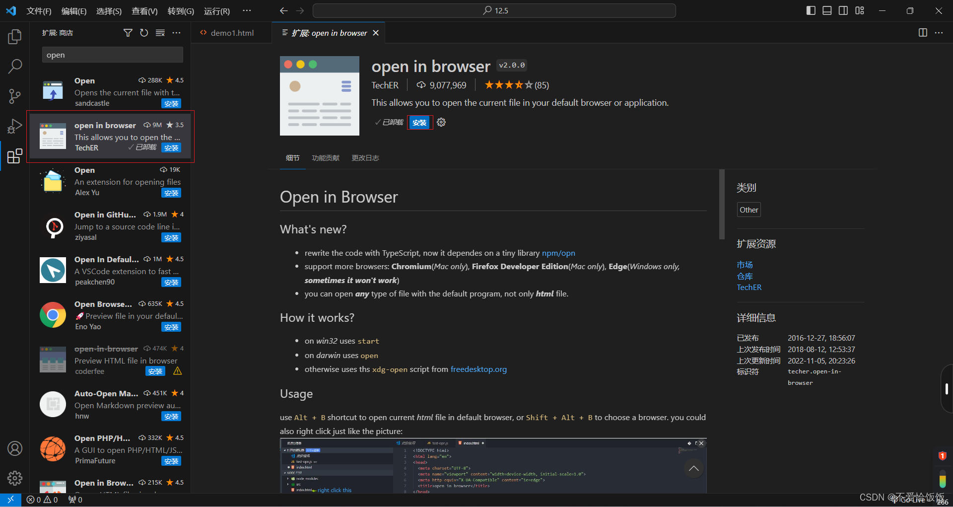Open extensions view more actions menu
This screenshot has height=507, width=953.
pyautogui.click(x=177, y=33)
